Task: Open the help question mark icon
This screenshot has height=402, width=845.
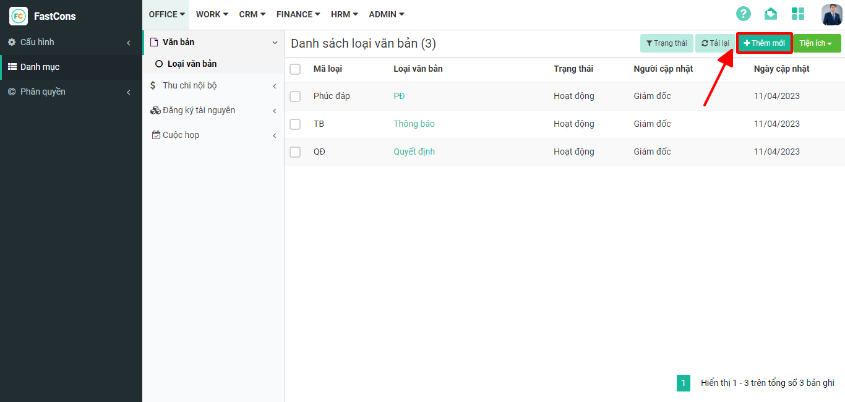Action: tap(743, 14)
